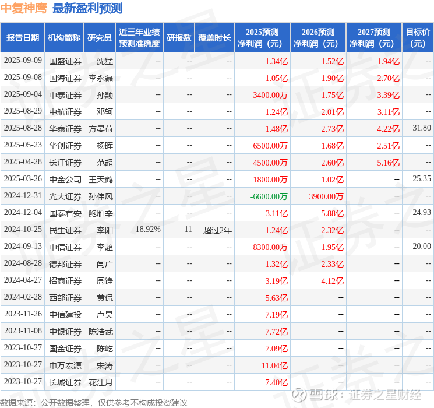Click analyst name 陈浩武
The height and width of the screenshot is (408, 434).
101,332
